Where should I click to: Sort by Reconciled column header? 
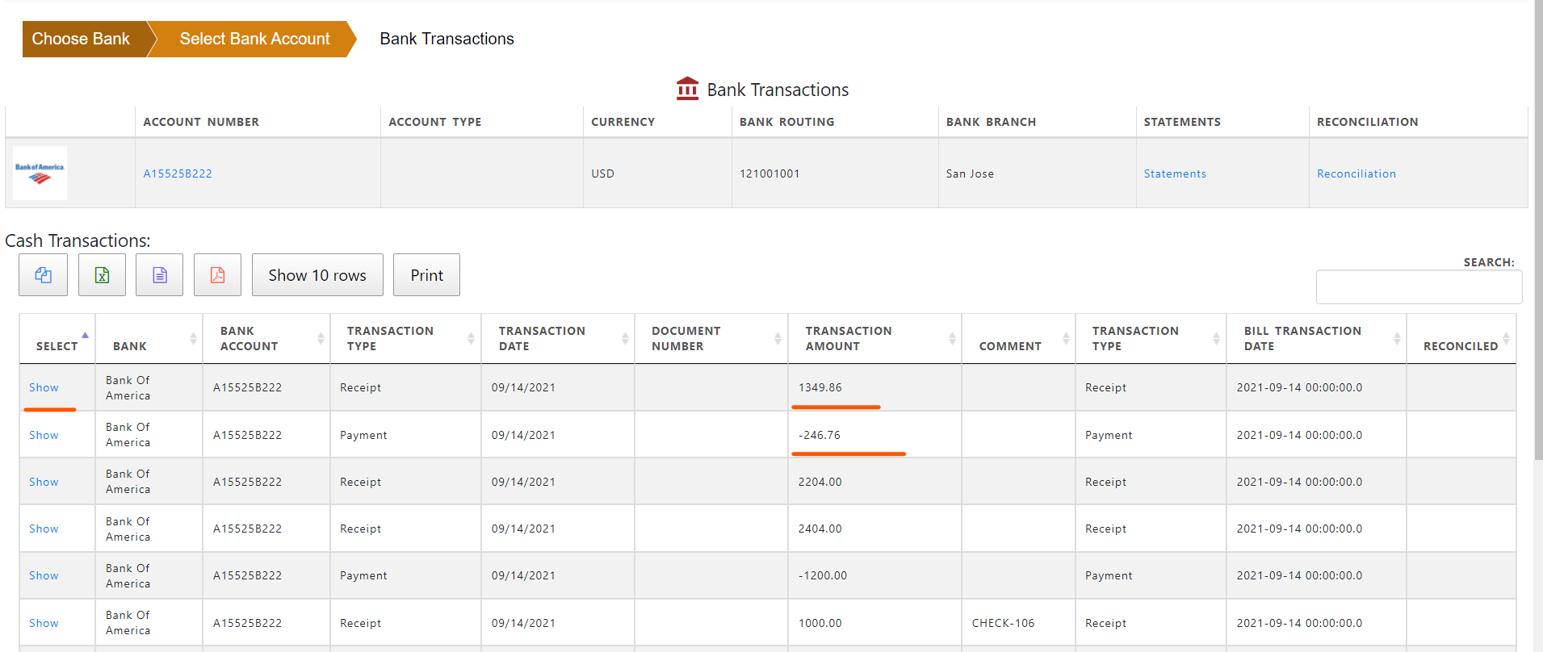(x=1461, y=339)
